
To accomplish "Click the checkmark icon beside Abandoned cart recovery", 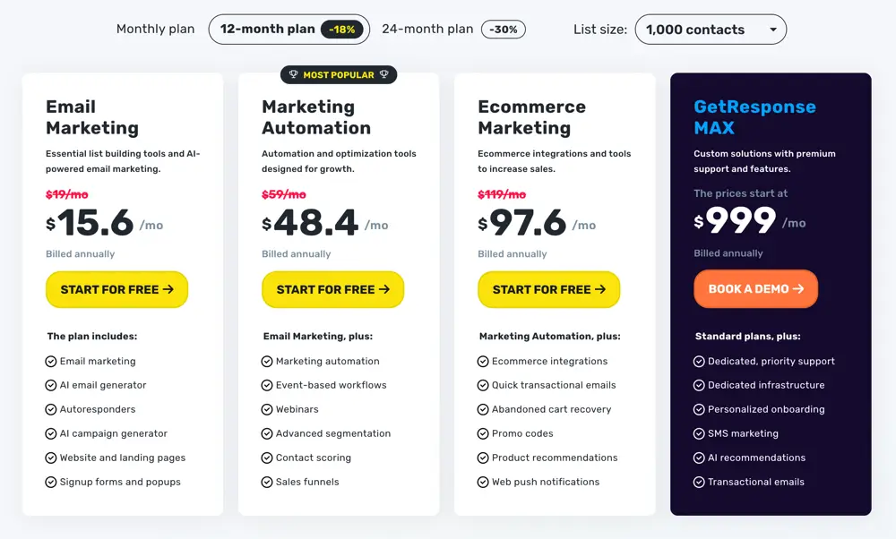I will tap(483, 410).
